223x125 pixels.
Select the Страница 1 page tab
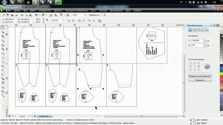pyautogui.click(x=45, y=116)
